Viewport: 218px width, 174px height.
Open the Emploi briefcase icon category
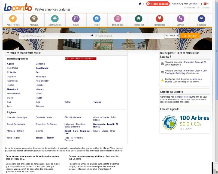point(97,19)
